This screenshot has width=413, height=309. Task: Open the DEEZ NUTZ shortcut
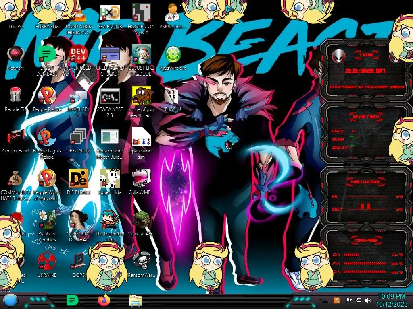coord(79,141)
